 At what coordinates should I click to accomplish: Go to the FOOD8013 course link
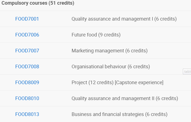pyautogui.click(x=27, y=114)
